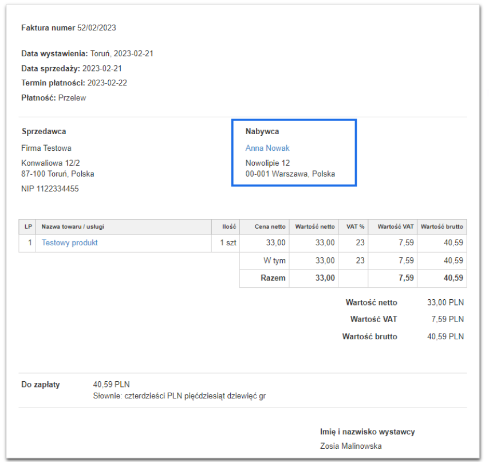The image size is (489, 462).
Task: Click the Sprzedawca section heading
Action: click(44, 131)
